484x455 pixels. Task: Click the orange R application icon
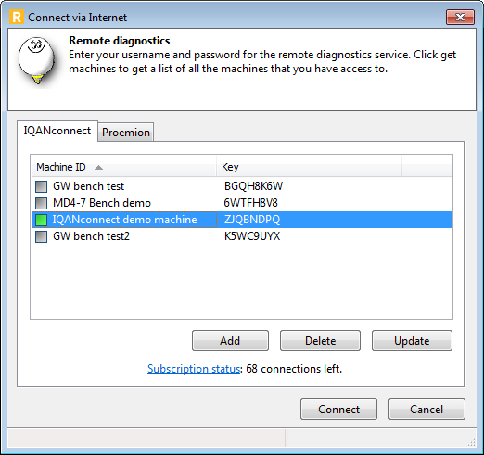coord(17,17)
